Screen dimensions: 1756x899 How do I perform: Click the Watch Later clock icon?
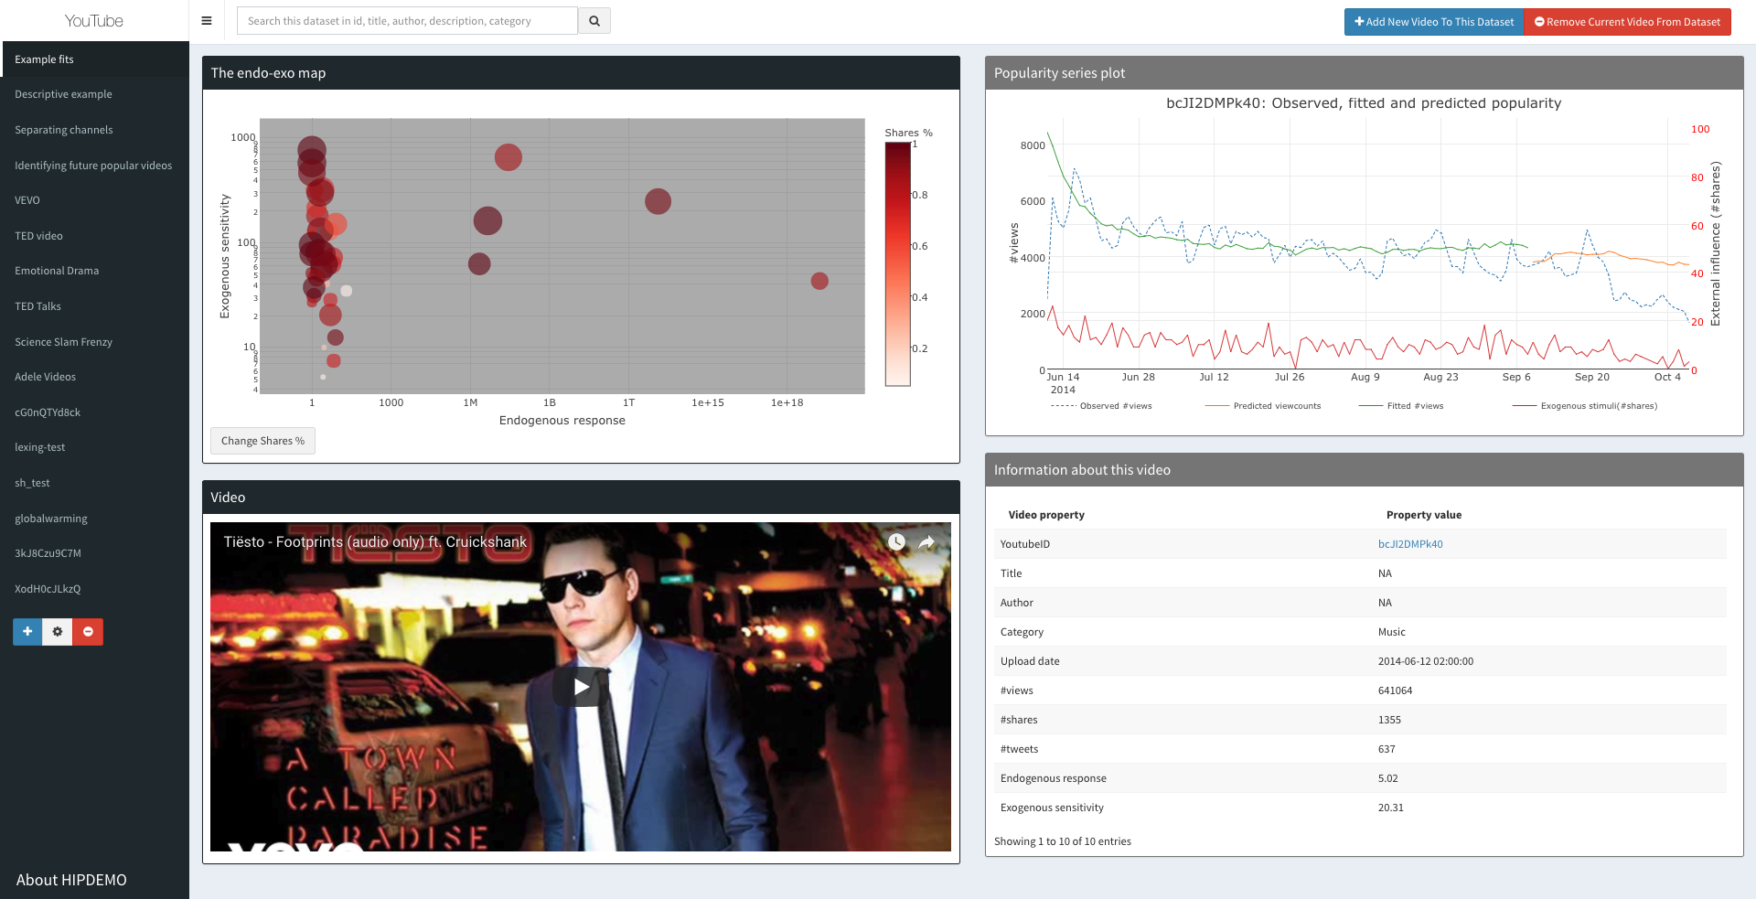tap(896, 542)
